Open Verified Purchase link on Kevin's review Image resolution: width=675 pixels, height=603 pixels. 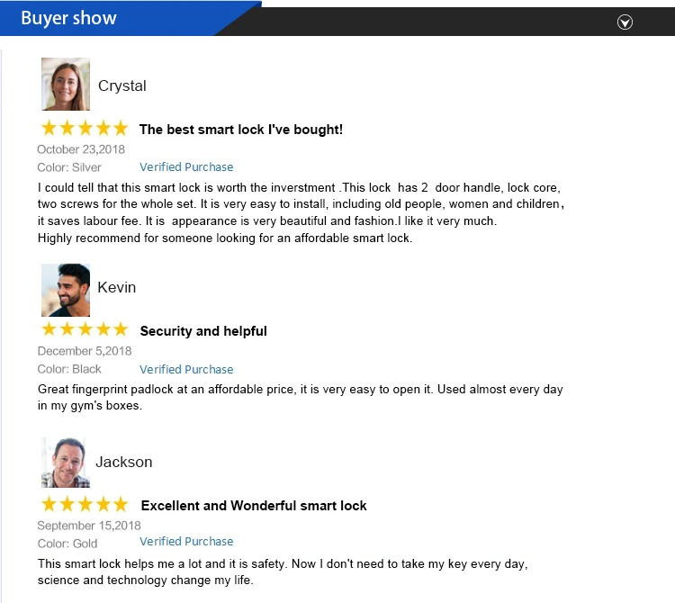click(186, 370)
